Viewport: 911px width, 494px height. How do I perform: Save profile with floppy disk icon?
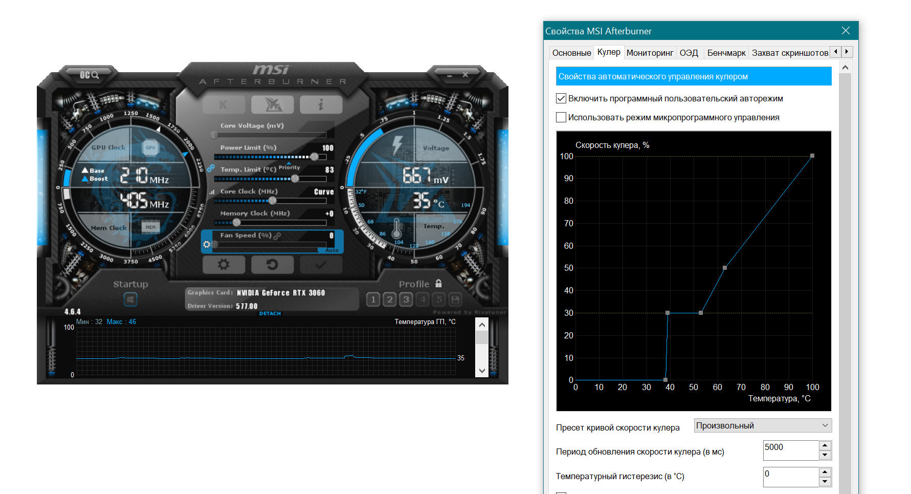coord(455,299)
